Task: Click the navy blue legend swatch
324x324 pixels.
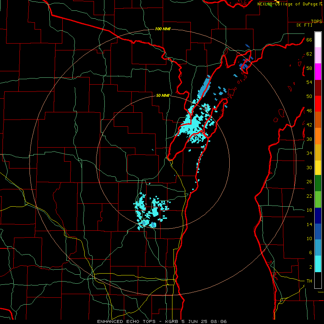Action: coord(318,216)
